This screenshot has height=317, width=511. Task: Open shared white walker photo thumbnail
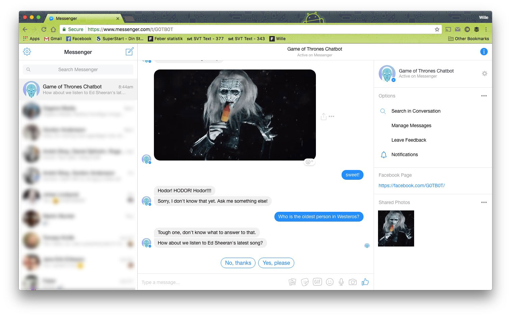pyautogui.click(x=396, y=228)
